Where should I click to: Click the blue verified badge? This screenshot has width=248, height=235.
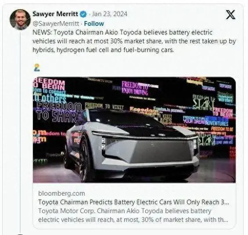(x=83, y=14)
